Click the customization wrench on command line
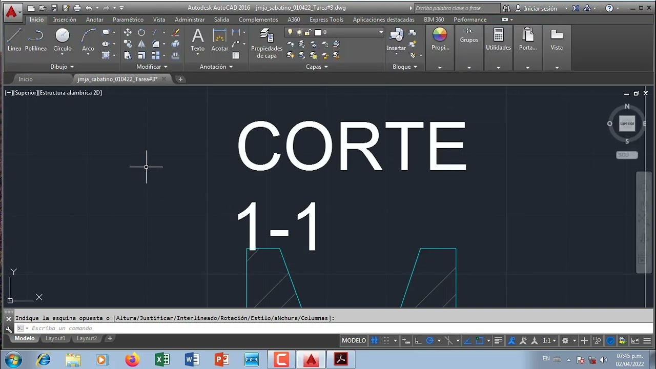The image size is (656, 369). coord(9,329)
